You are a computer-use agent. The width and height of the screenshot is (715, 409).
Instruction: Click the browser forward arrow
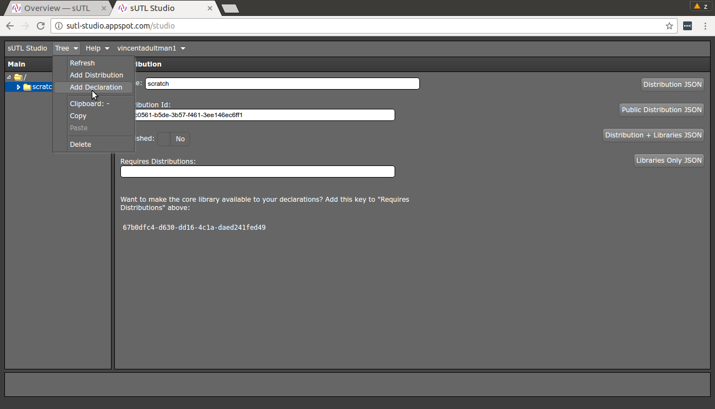tap(25, 26)
